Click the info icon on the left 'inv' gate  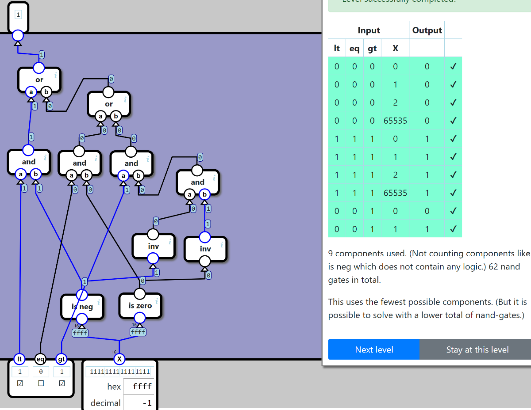170,242
